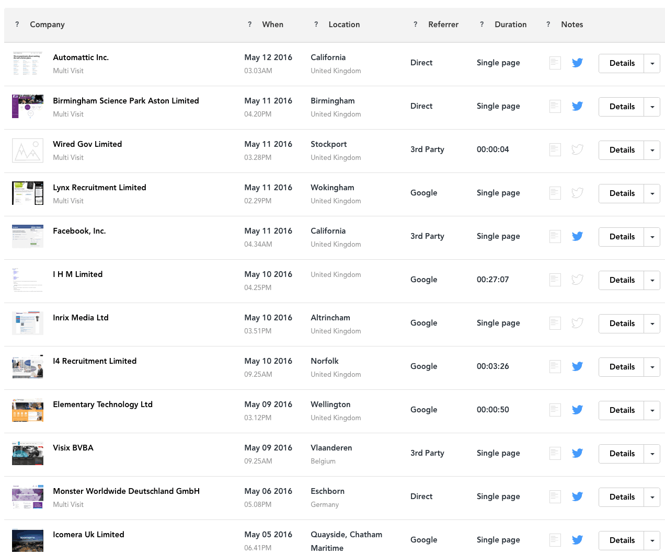Sort by the Duration column header
The image size is (665, 555).
(x=510, y=25)
